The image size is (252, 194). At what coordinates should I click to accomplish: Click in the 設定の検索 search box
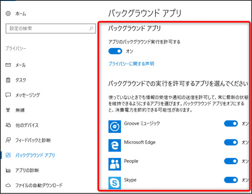(x=50, y=28)
